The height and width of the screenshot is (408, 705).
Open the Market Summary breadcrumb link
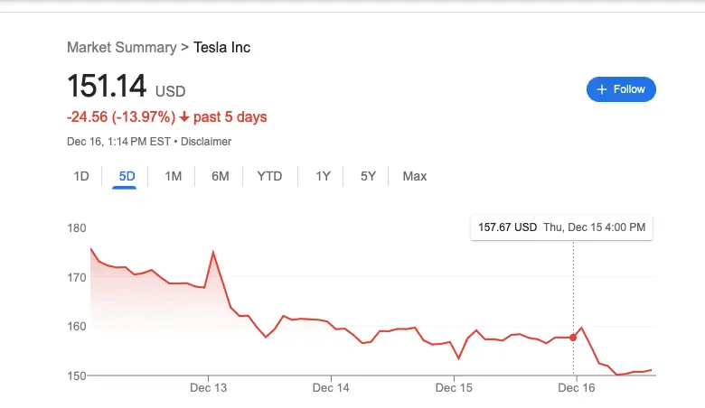(x=122, y=47)
